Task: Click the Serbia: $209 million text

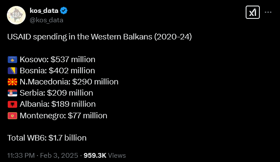Action: pyautogui.click(x=56, y=93)
